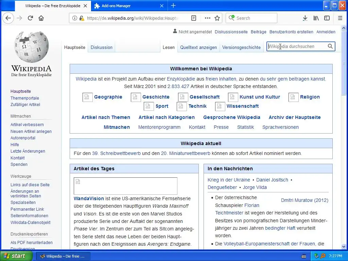
Task: Open the Windows start button
Action: (16, 256)
